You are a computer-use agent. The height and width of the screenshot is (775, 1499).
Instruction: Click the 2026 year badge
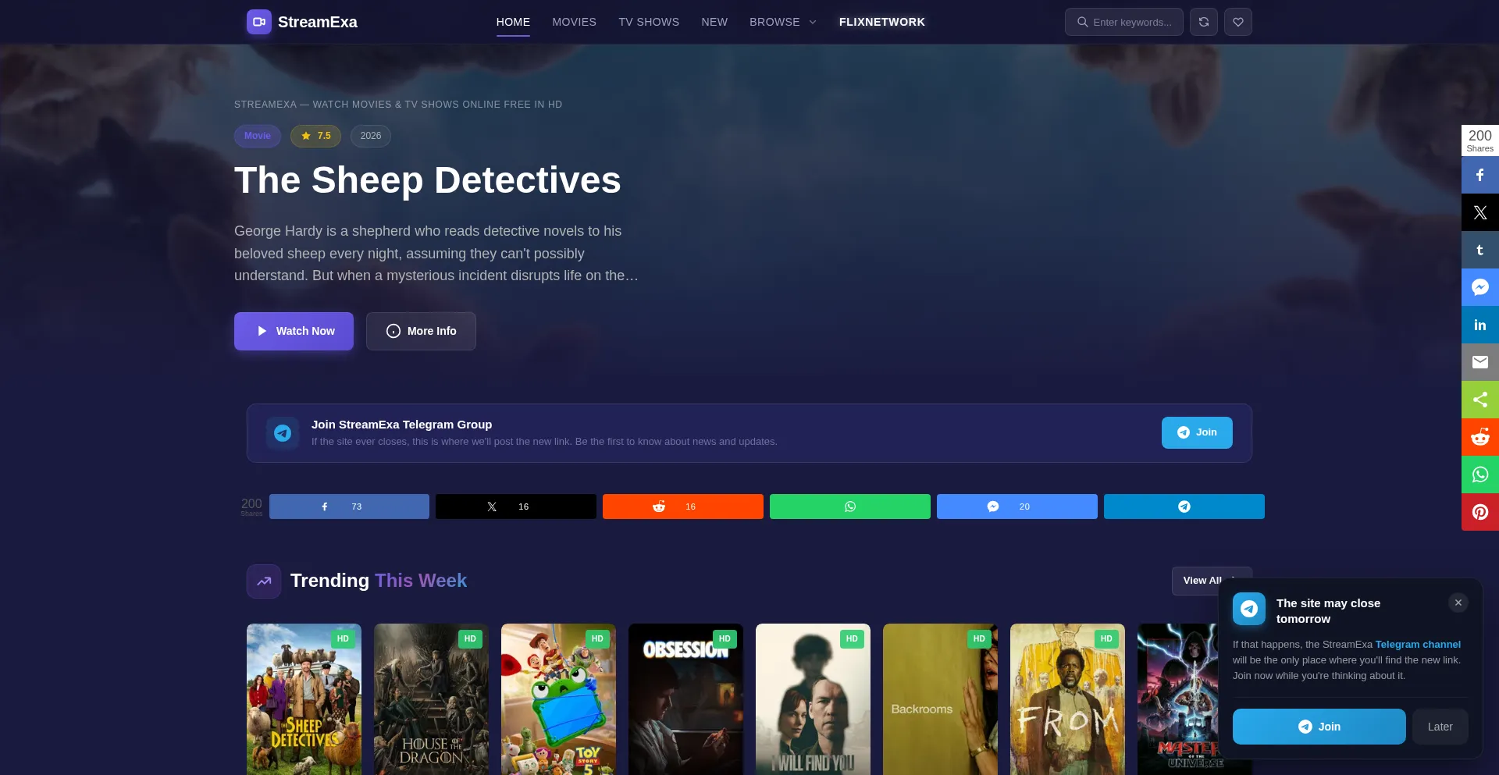[x=371, y=136]
